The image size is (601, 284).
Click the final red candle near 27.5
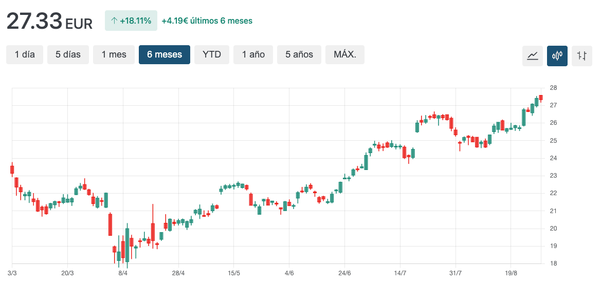541,98
